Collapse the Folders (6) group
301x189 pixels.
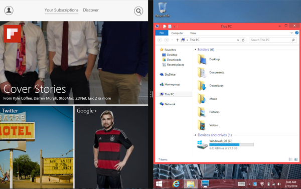tap(196, 50)
